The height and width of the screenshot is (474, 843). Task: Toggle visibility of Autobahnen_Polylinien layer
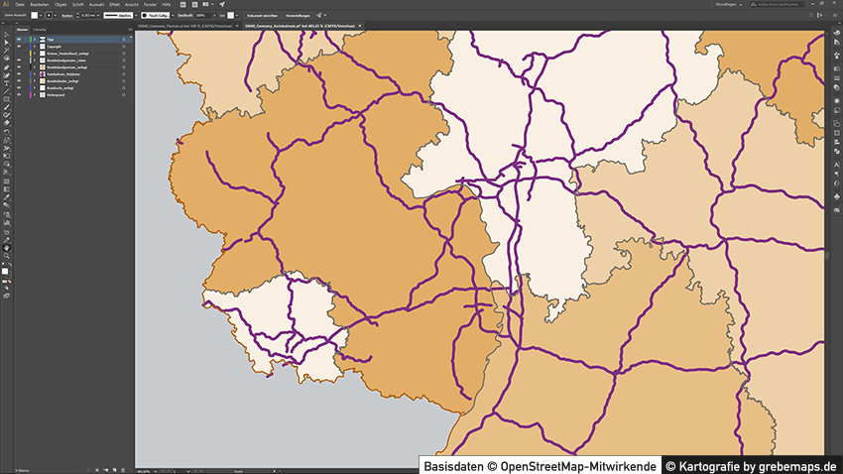[x=19, y=73]
